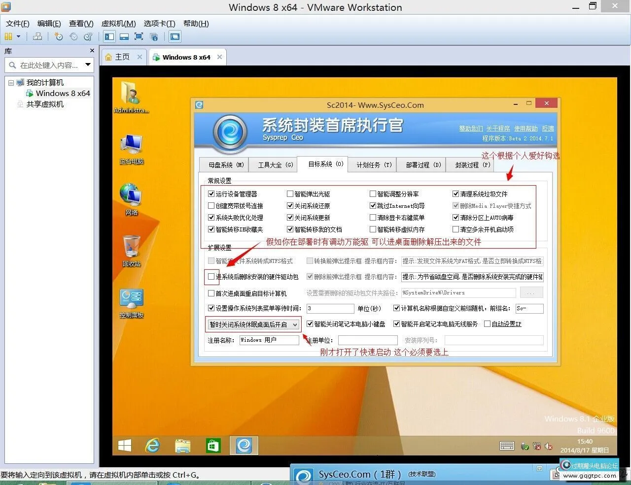
Task: Open the library search filter dropdown
Action: click(88, 65)
